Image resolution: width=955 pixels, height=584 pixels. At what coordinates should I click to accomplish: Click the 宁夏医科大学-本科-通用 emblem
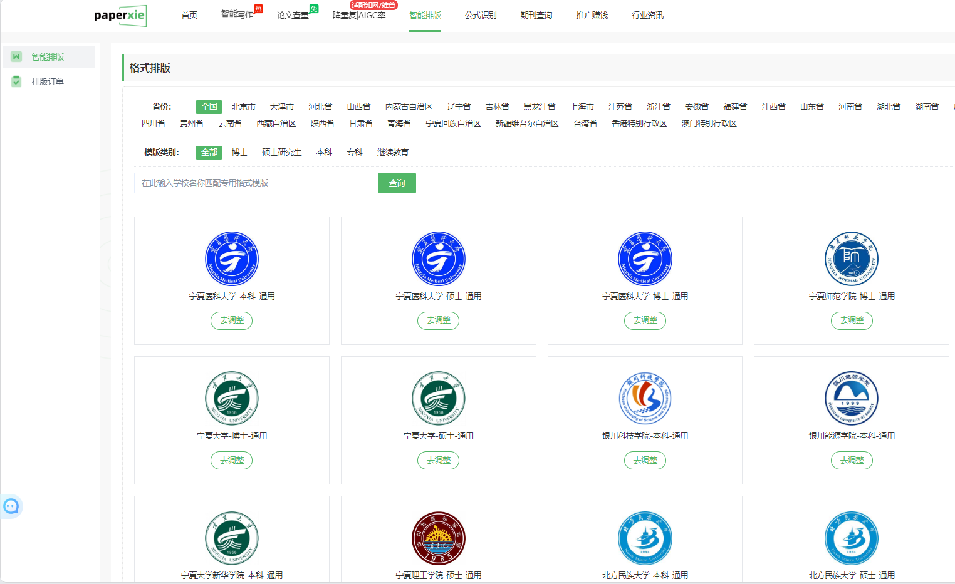pos(232,259)
